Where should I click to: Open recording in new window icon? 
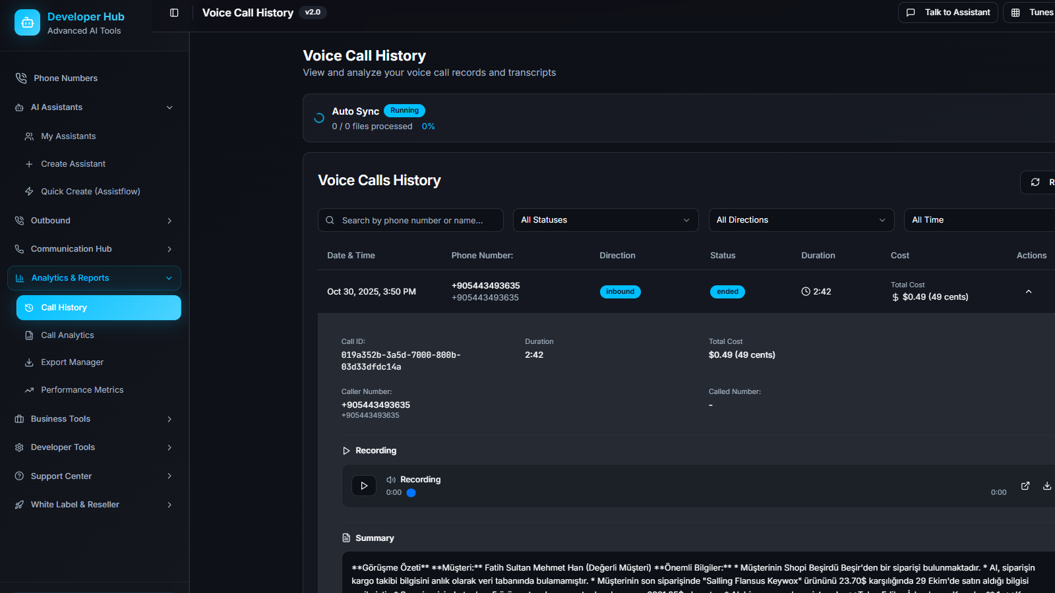tap(1025, 486)
